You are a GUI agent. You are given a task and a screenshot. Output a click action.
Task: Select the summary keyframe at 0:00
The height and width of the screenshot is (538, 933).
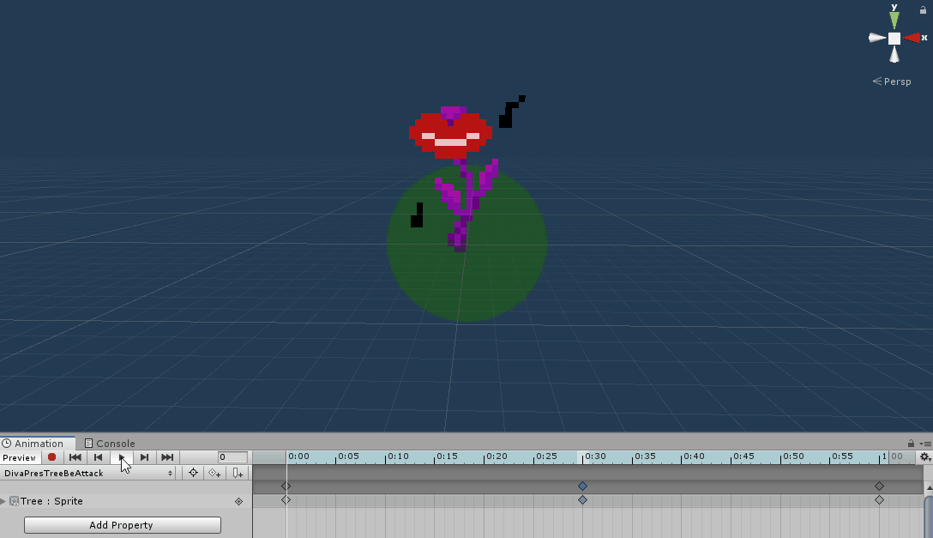(286, 487)
